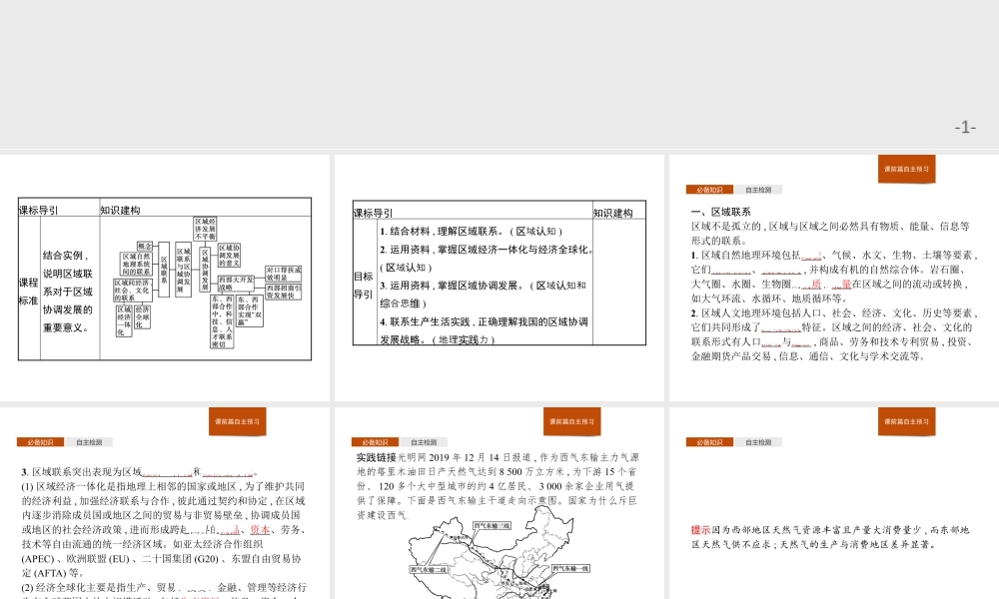The height and width of the screenshot is (599, 999).
Task: Click the 课前篇自主预习 banner on the 西气东输 slide
Action: [570, 421]
